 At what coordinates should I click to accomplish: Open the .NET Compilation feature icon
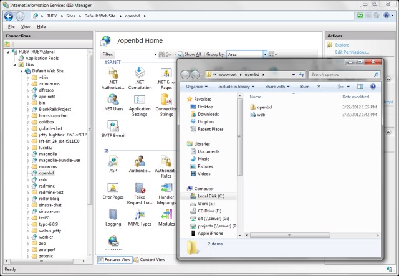click(140, 79)
